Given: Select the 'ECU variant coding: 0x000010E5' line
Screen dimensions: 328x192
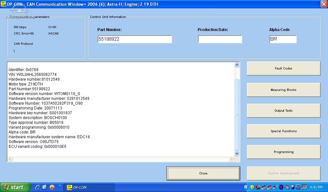Looking at the screenshot, I should [37, 147].
